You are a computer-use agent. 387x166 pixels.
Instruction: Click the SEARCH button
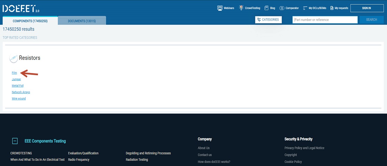click(x=371, y=20)
